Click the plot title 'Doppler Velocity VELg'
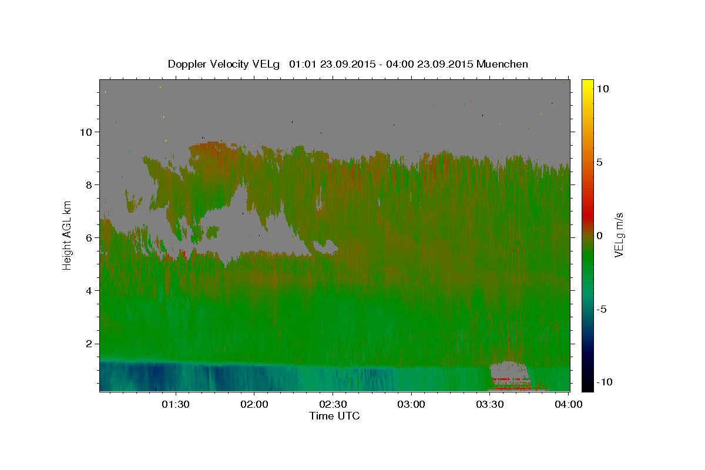705x470 pixels. [x=225, y=64]
